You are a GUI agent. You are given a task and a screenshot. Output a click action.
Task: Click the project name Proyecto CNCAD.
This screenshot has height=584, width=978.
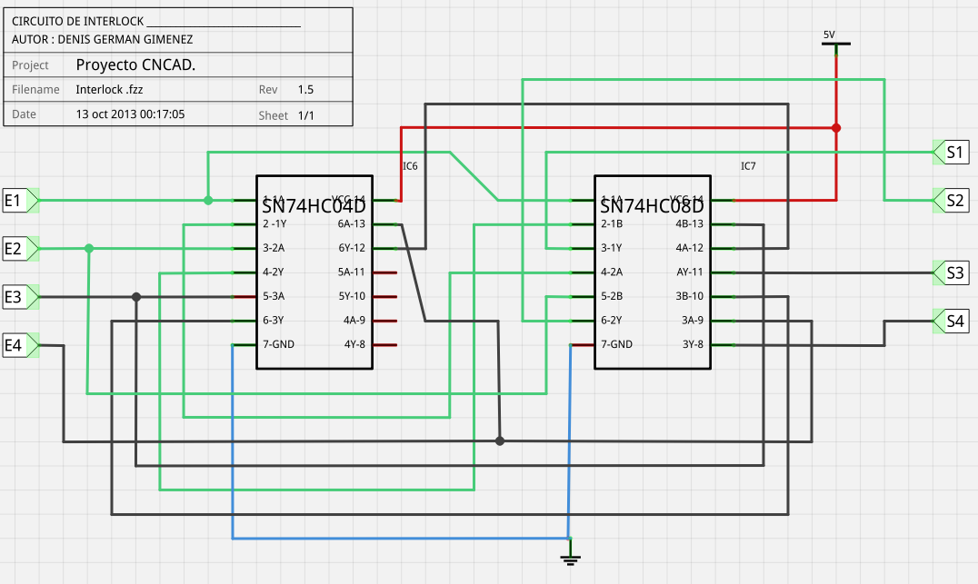135,64
